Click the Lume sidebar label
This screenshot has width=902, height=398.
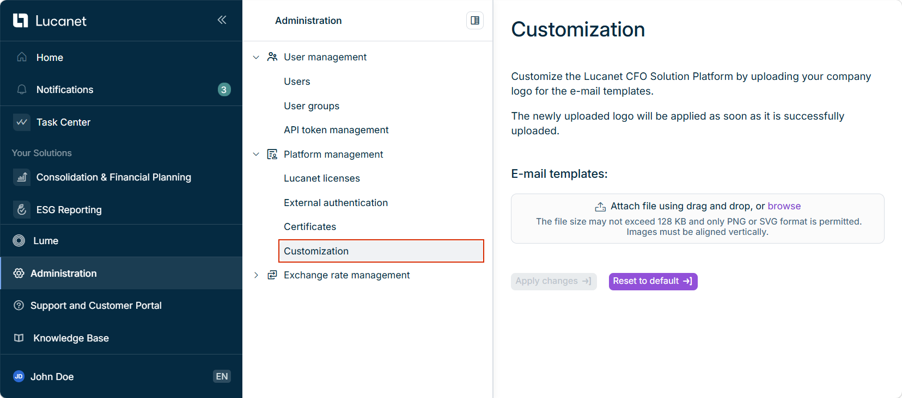click(46, 241)
